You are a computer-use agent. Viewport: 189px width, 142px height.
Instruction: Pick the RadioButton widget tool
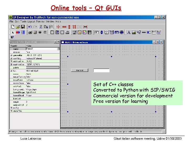point(40,32)
